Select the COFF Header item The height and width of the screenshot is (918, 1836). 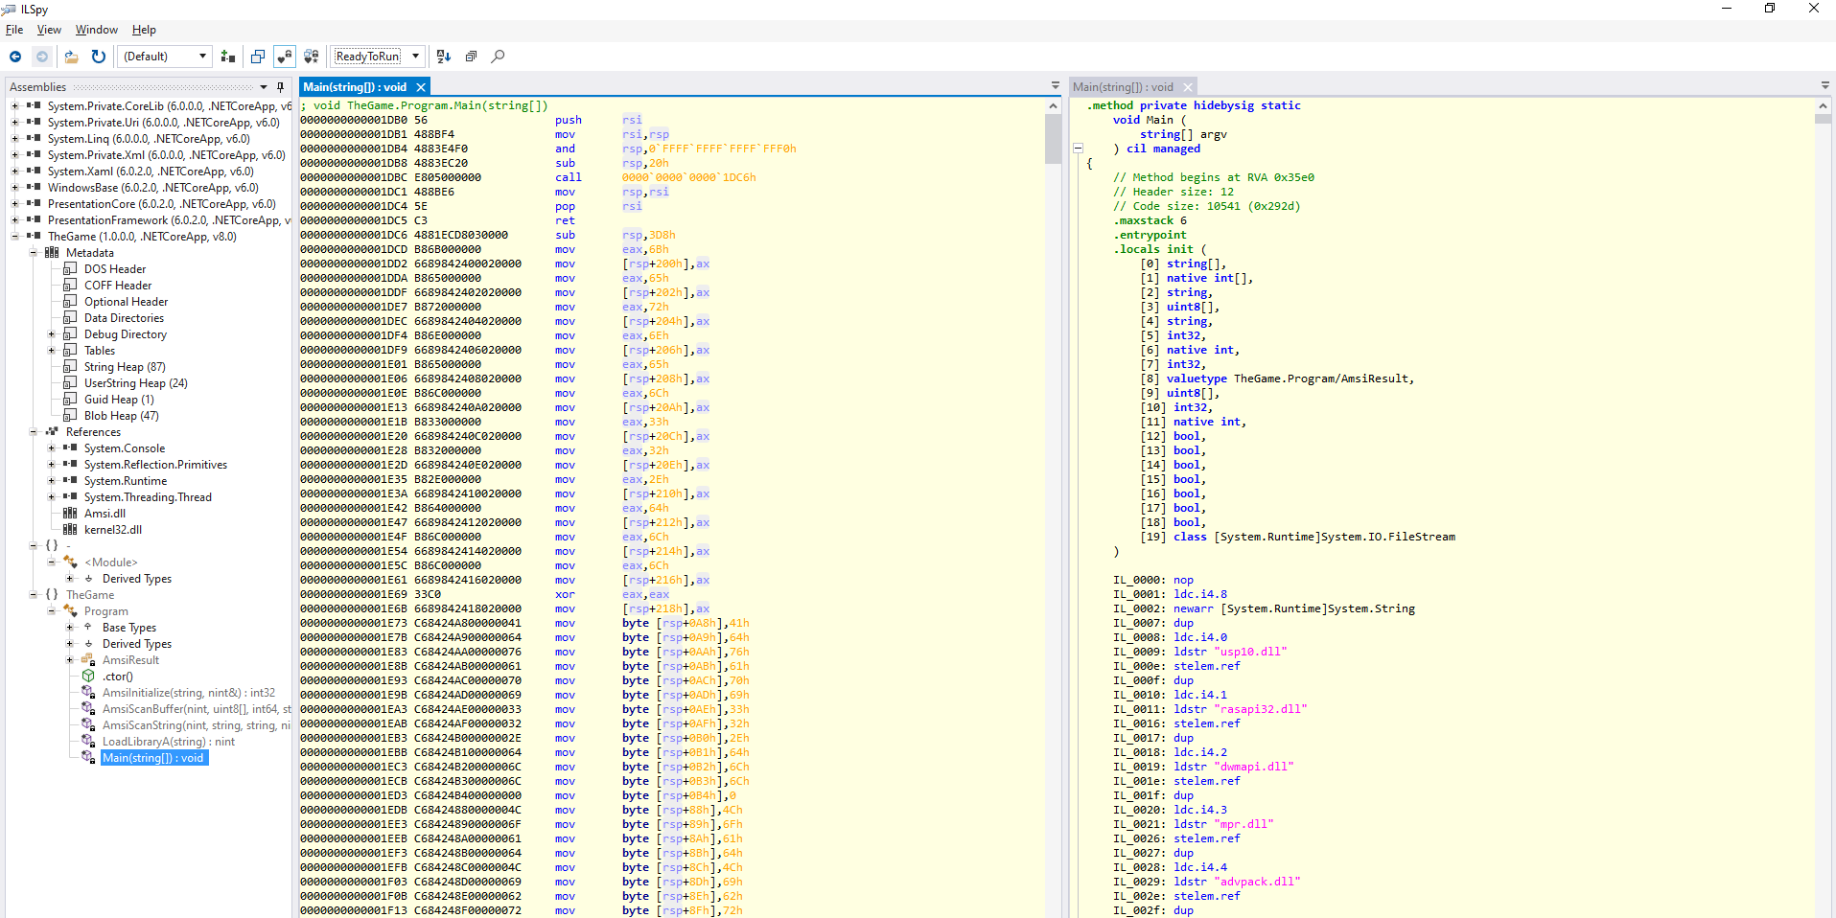pyautogui.click(x=118, y=286)
